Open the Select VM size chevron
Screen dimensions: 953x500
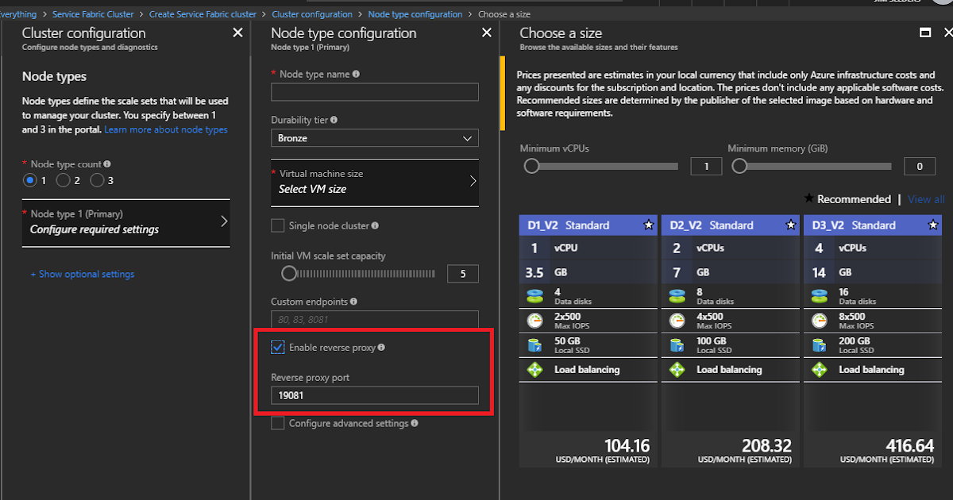pos(473,182)
